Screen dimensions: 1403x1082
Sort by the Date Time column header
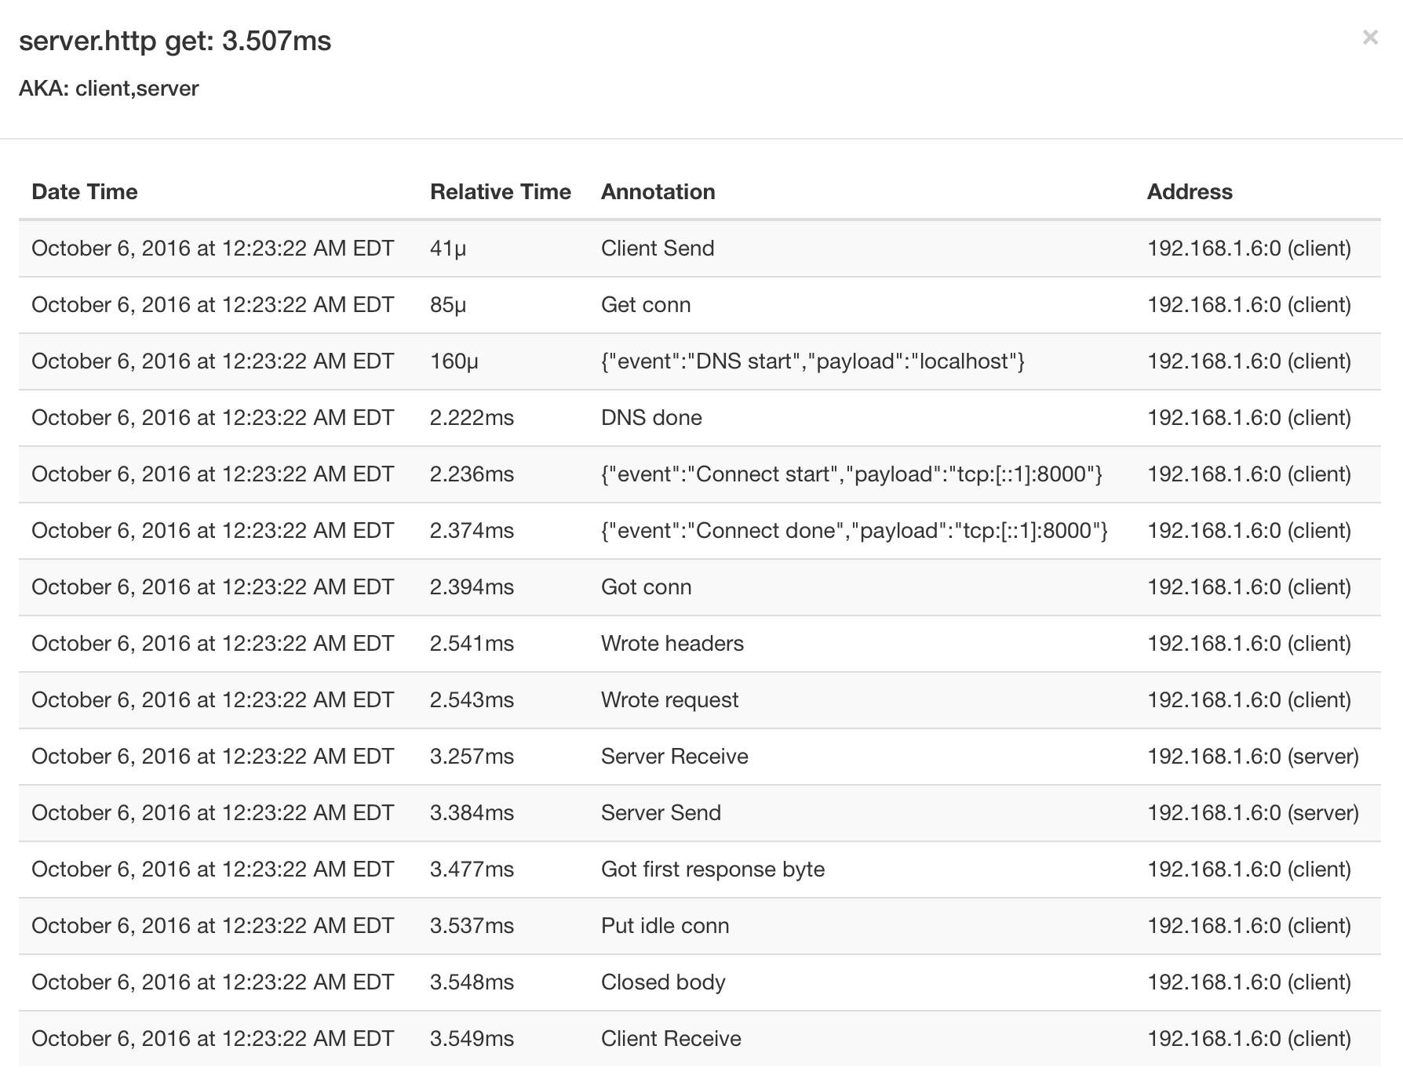84,191
